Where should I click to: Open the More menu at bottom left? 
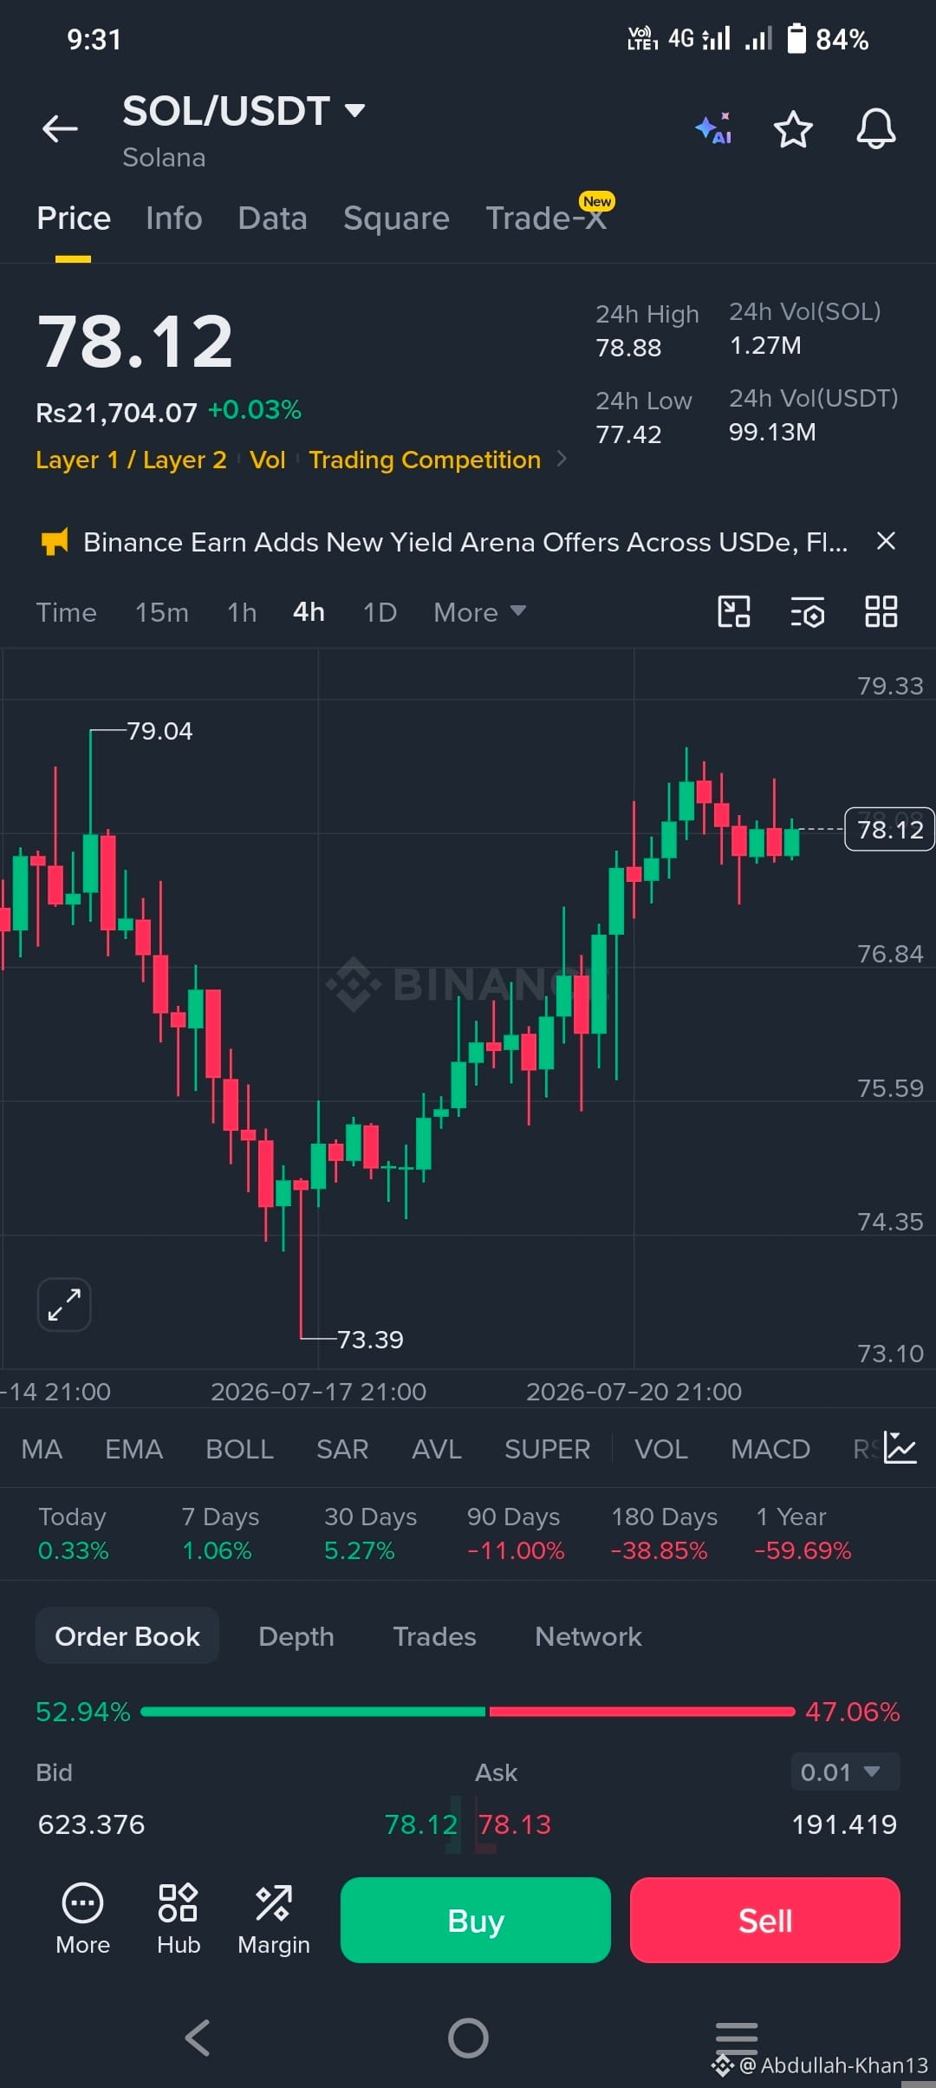(x=82, y=1920)
